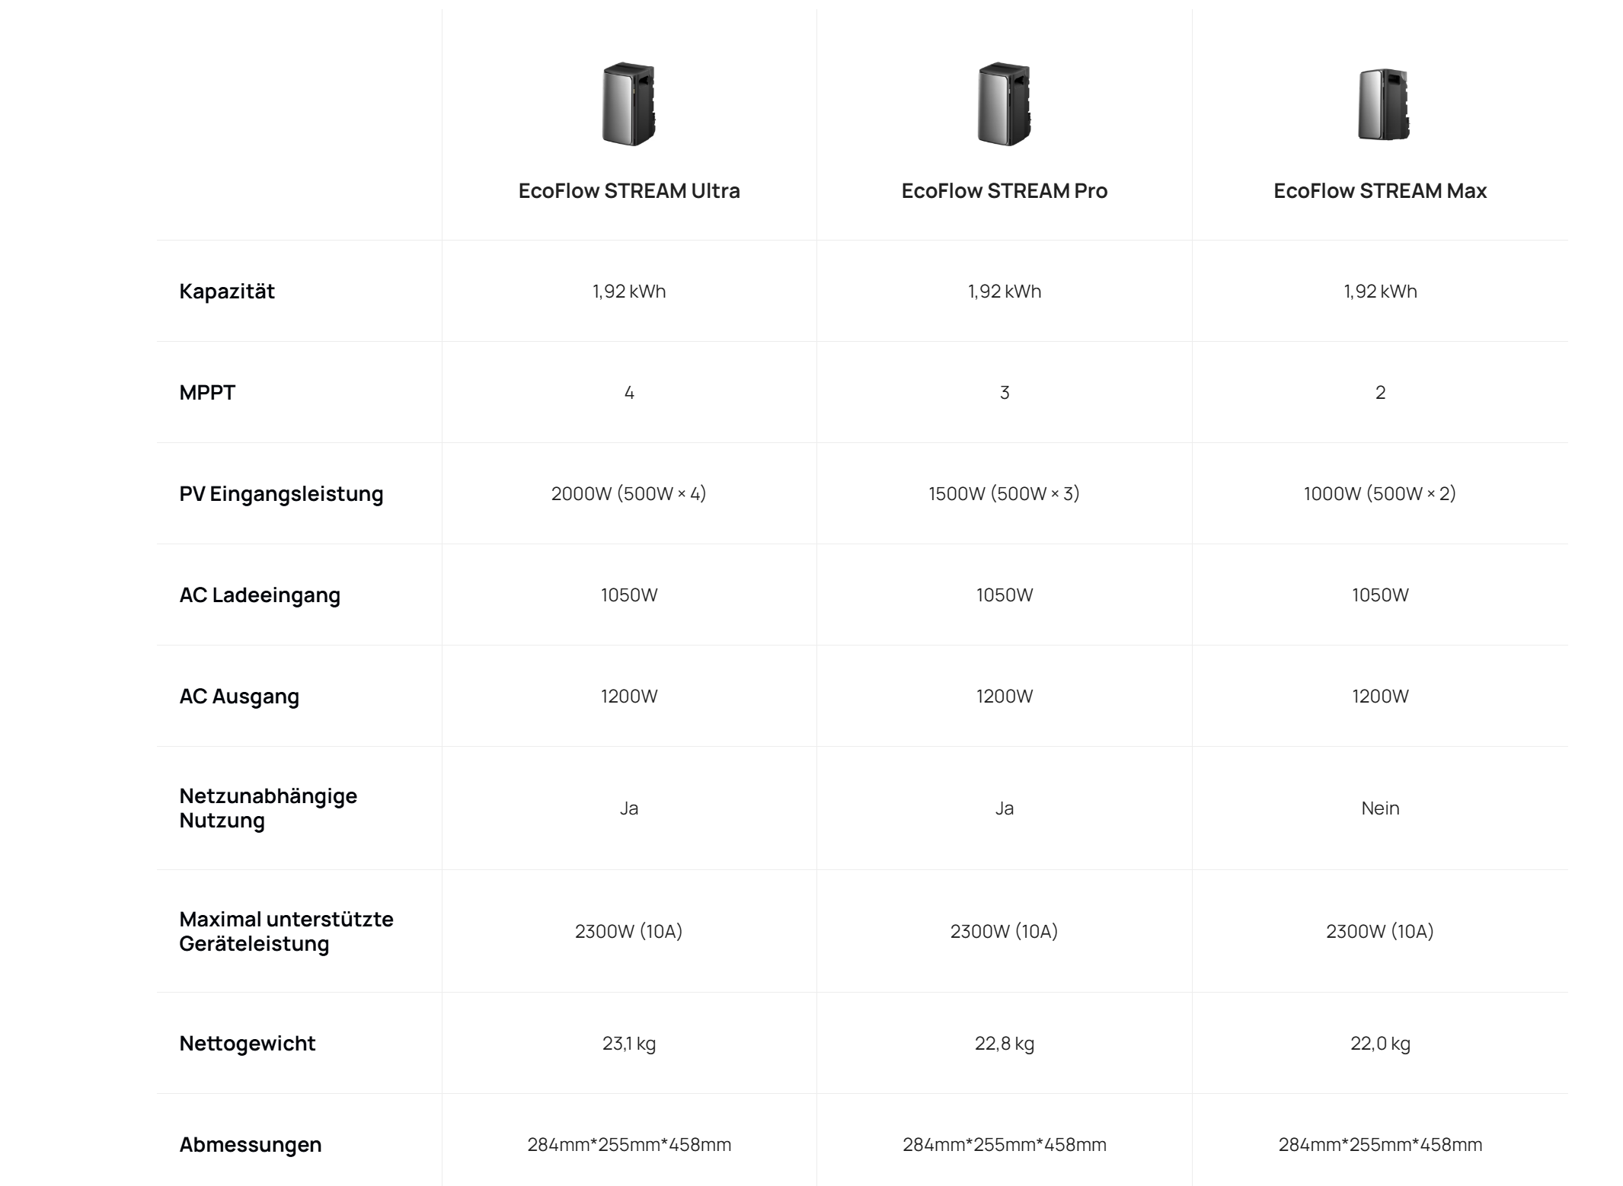Image resolution: width=1623 pixels, height=1186 pixels.
Task: Select the MPPT row label
Action: [x=207, y=393]
